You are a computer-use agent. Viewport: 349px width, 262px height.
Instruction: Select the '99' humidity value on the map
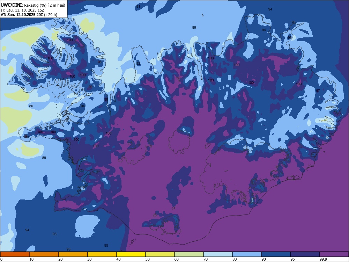(x=90, y=87)
